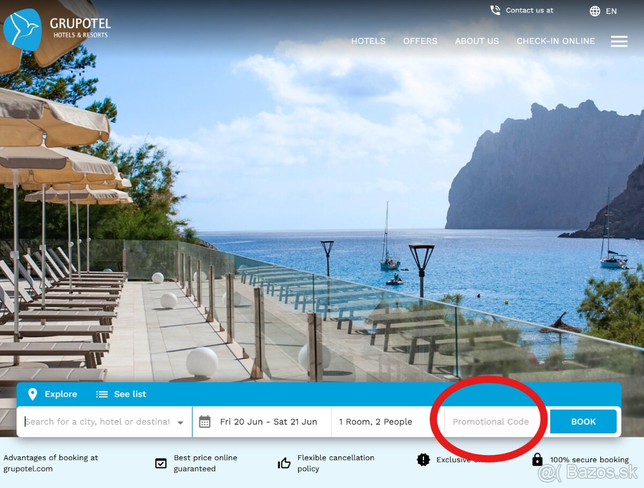This screenshot has height=488, width=644.
Task: Click the Best price online guaranteed text
Action: point(206,463)
